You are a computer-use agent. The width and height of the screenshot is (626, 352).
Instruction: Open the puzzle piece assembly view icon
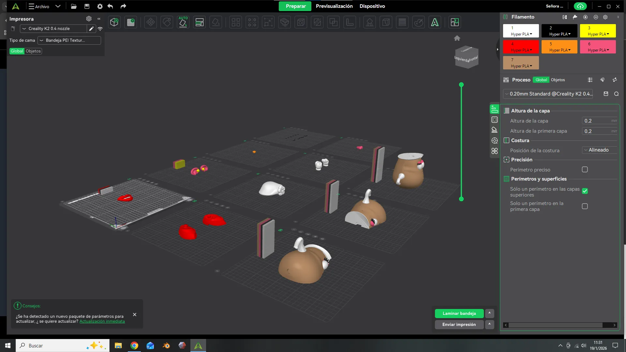[x=455, y=22]
